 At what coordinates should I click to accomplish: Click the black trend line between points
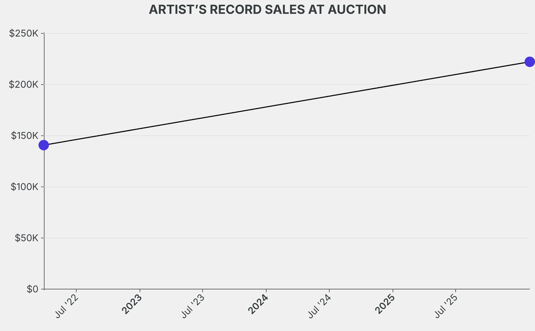[x=287, y=103]
